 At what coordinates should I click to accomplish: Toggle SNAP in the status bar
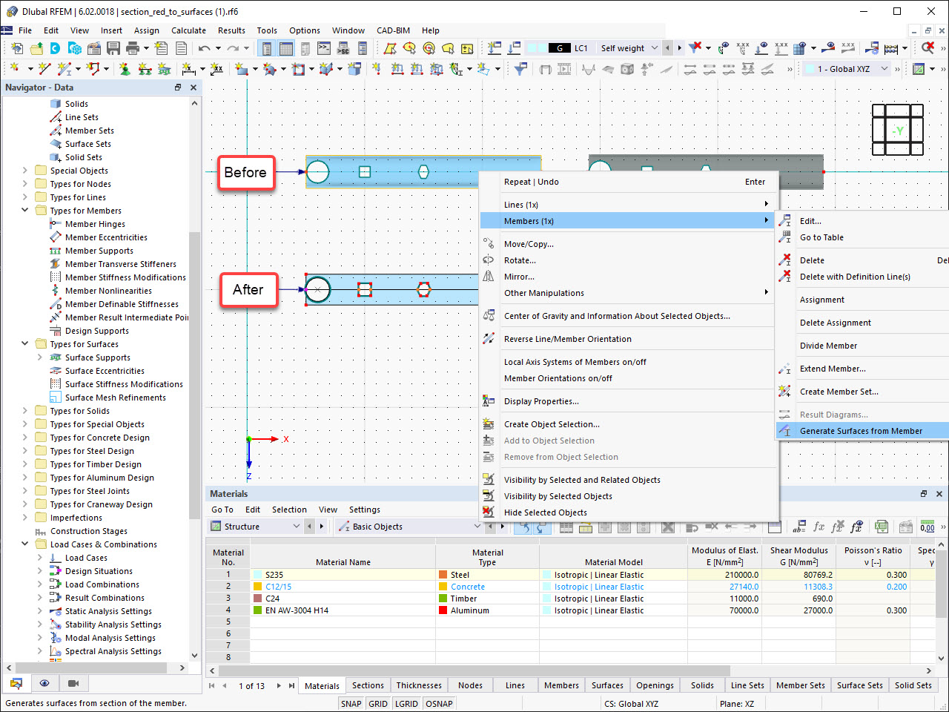351,703
